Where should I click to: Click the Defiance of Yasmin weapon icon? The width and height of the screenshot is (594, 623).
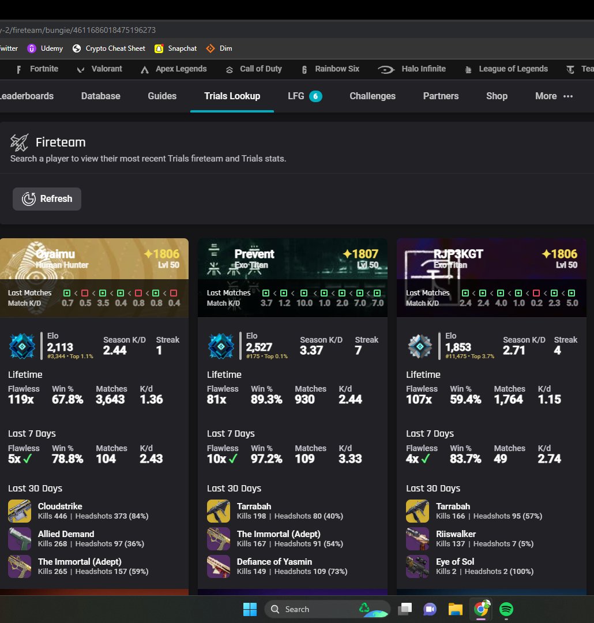219,566
